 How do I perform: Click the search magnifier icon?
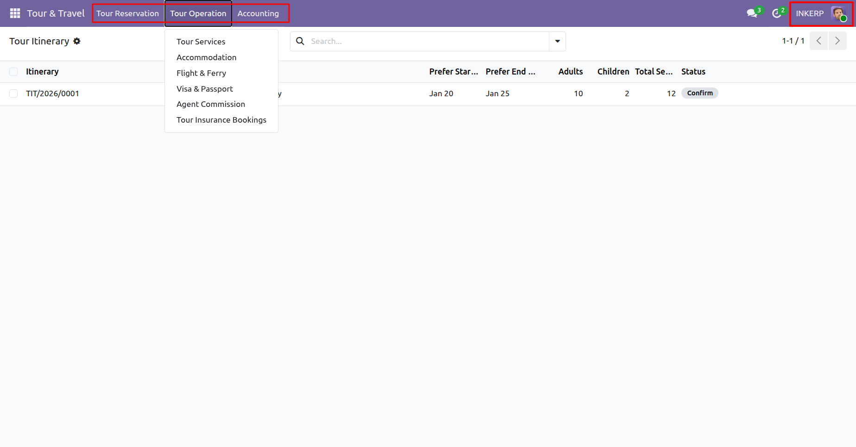tap(300, 41)
